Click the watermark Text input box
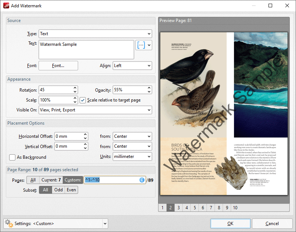296x232 pixels. (x=86, y=49)
